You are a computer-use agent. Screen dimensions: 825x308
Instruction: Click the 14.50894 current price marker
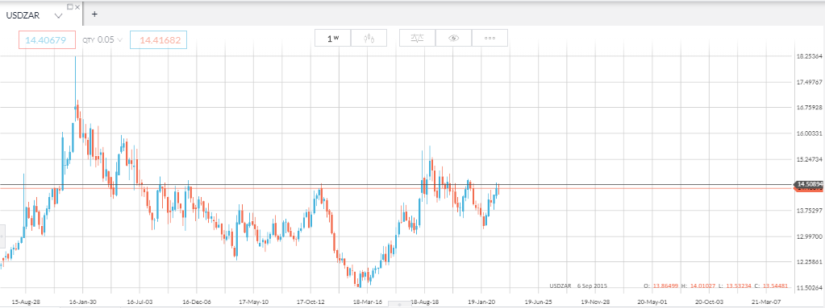pos(809,184)
